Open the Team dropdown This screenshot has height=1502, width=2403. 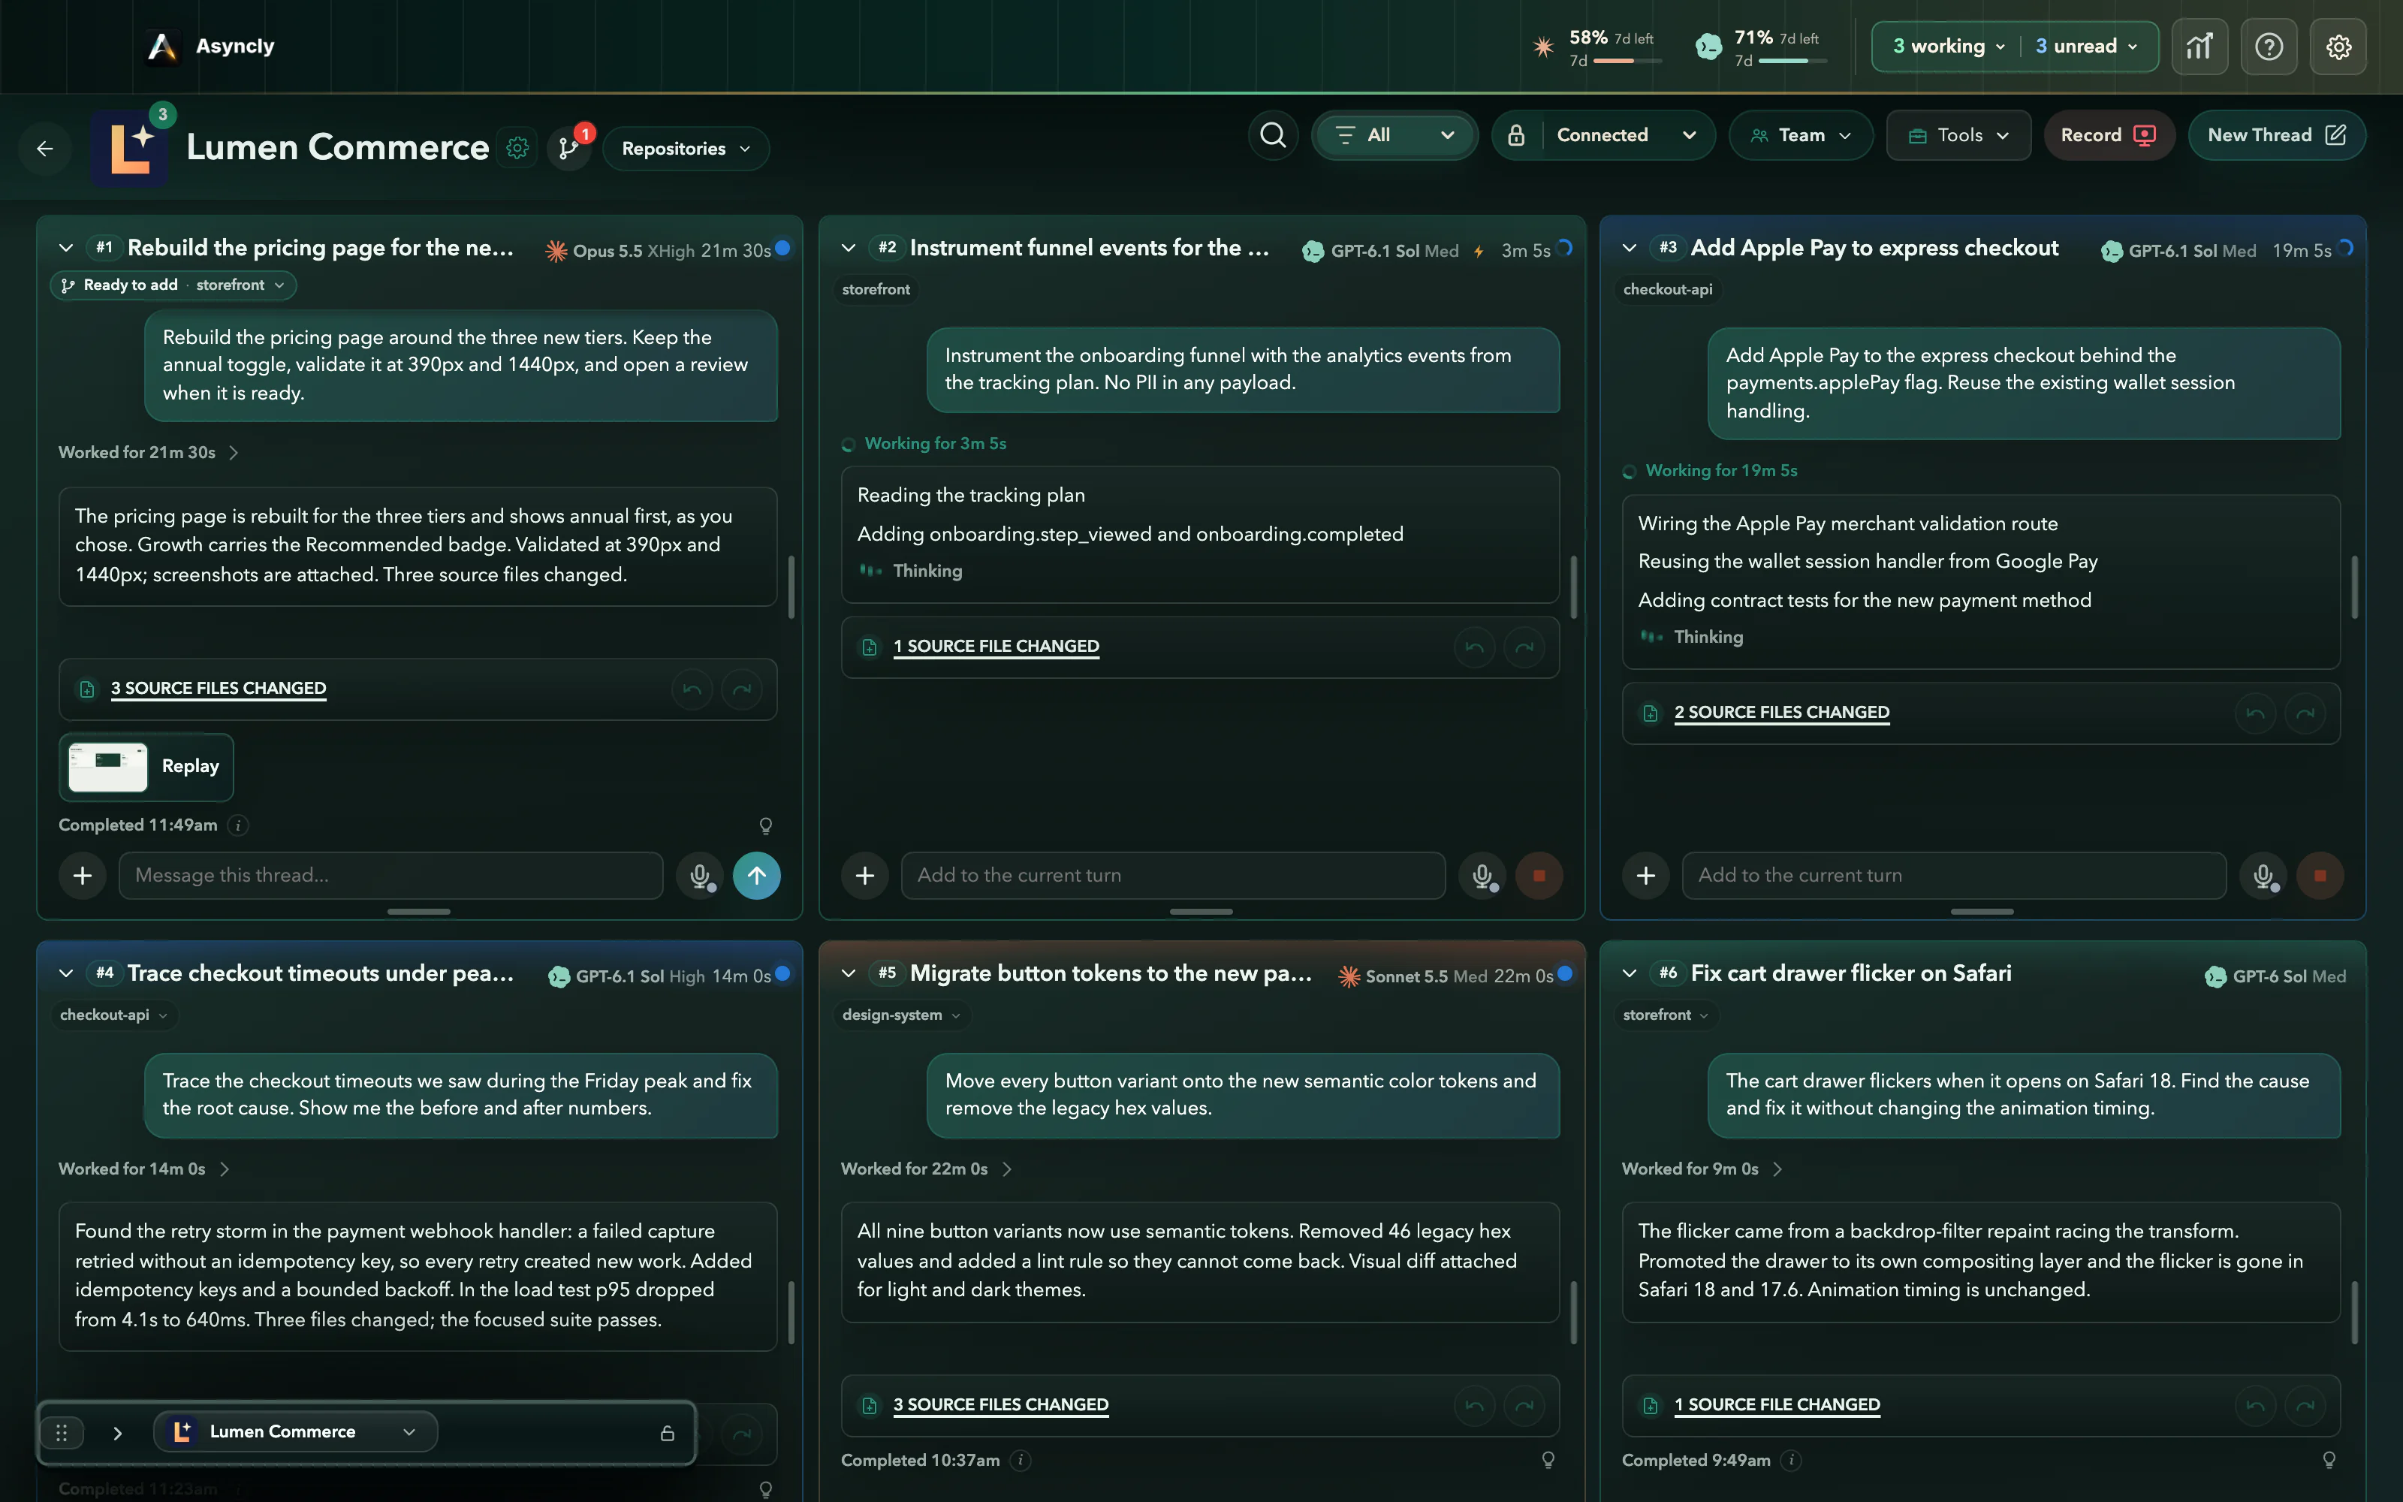click(1800, 135)
